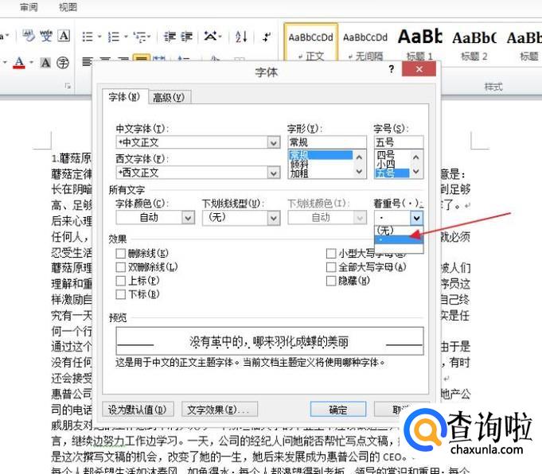Enable the superscript (上标) checkbox
The image size is (542, 474).
tap(120, 281)
